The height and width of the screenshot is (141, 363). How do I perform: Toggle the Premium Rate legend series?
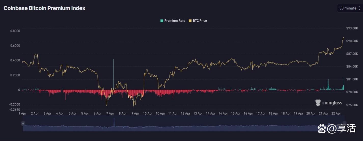pos(173,21)
